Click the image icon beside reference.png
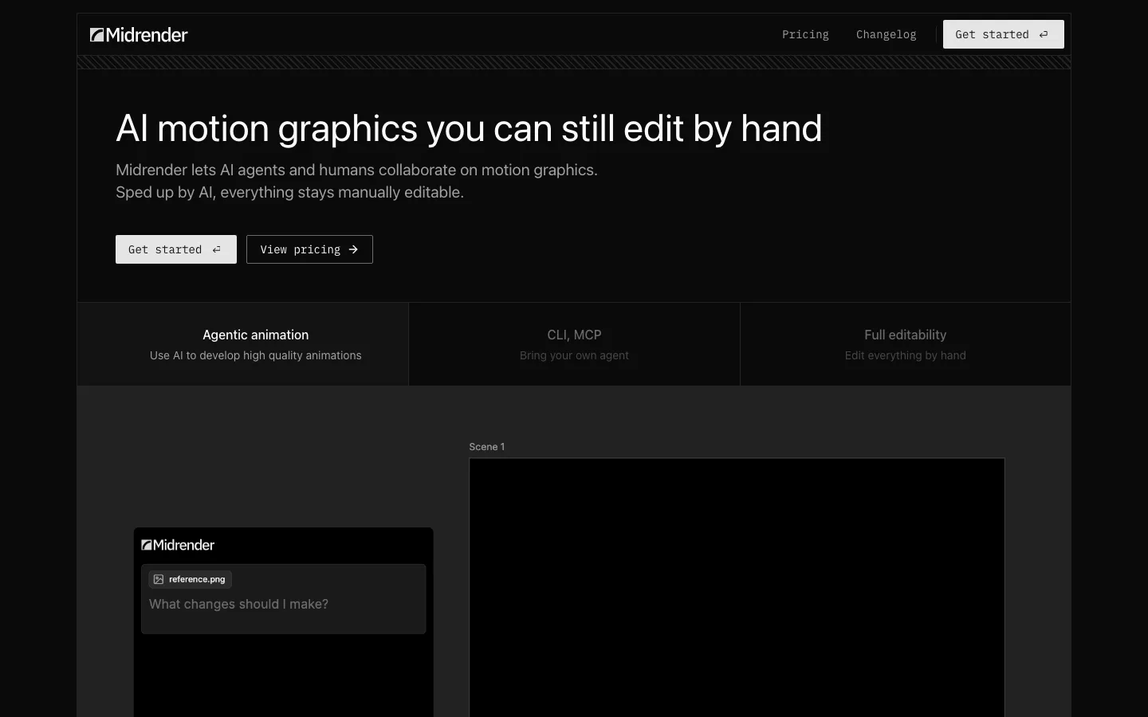 pyautogui.click(x=159, y=579)
